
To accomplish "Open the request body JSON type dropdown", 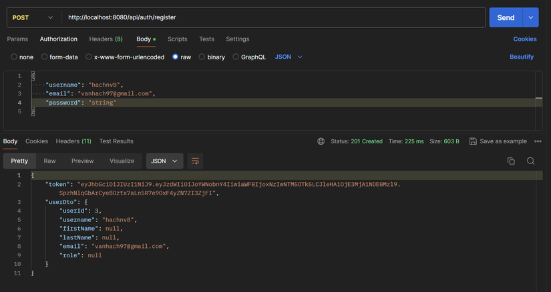I will click(x=289, y=57).
